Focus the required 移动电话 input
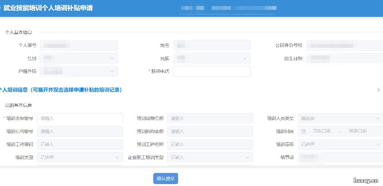 (x=211, y=71)
